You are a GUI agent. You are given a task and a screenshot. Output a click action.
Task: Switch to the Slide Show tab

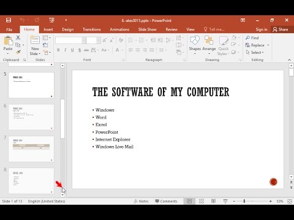pos(147,29)
